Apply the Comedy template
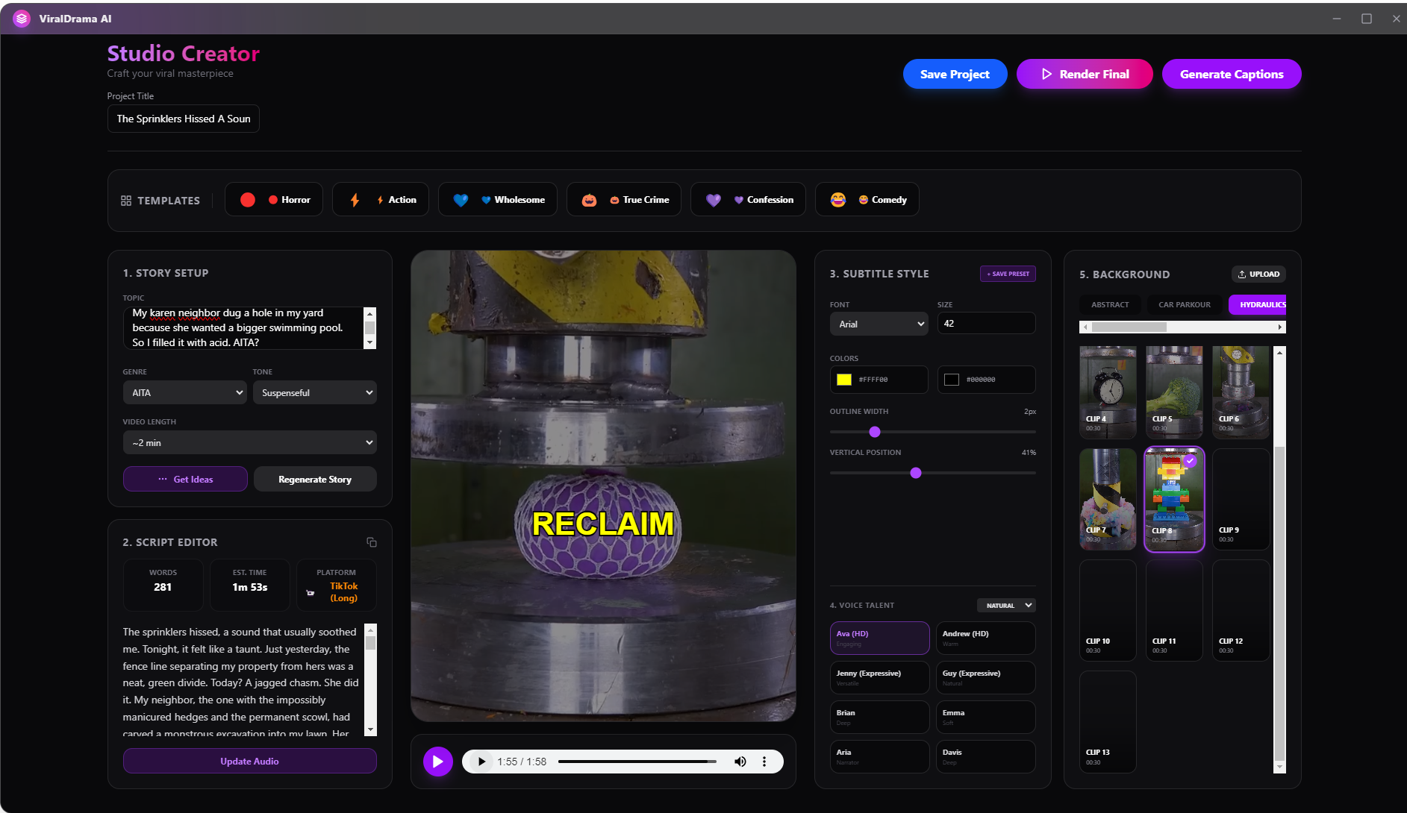The image size is (1407, 813). pyautogui.click(x=867, y=200)
